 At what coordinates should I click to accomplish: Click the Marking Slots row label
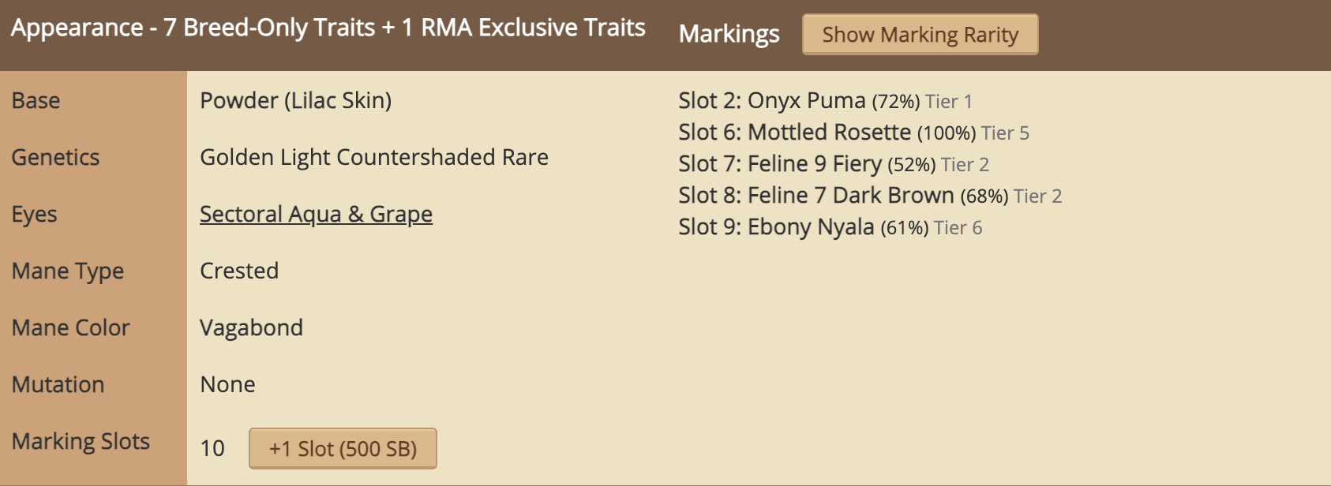[81, 441]
